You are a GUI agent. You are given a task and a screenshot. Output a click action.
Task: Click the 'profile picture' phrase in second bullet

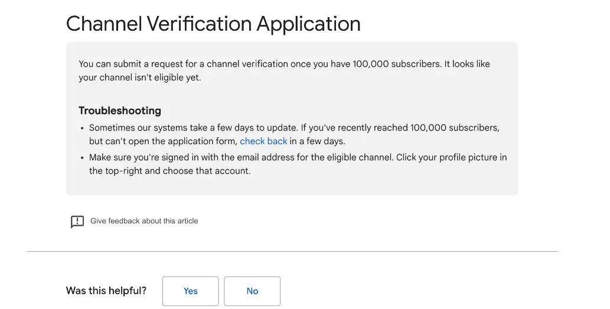click(472, 157)
